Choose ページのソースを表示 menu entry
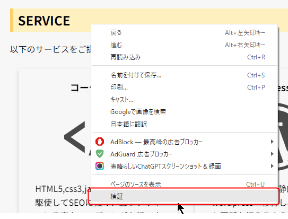 (x=185, y=184)
